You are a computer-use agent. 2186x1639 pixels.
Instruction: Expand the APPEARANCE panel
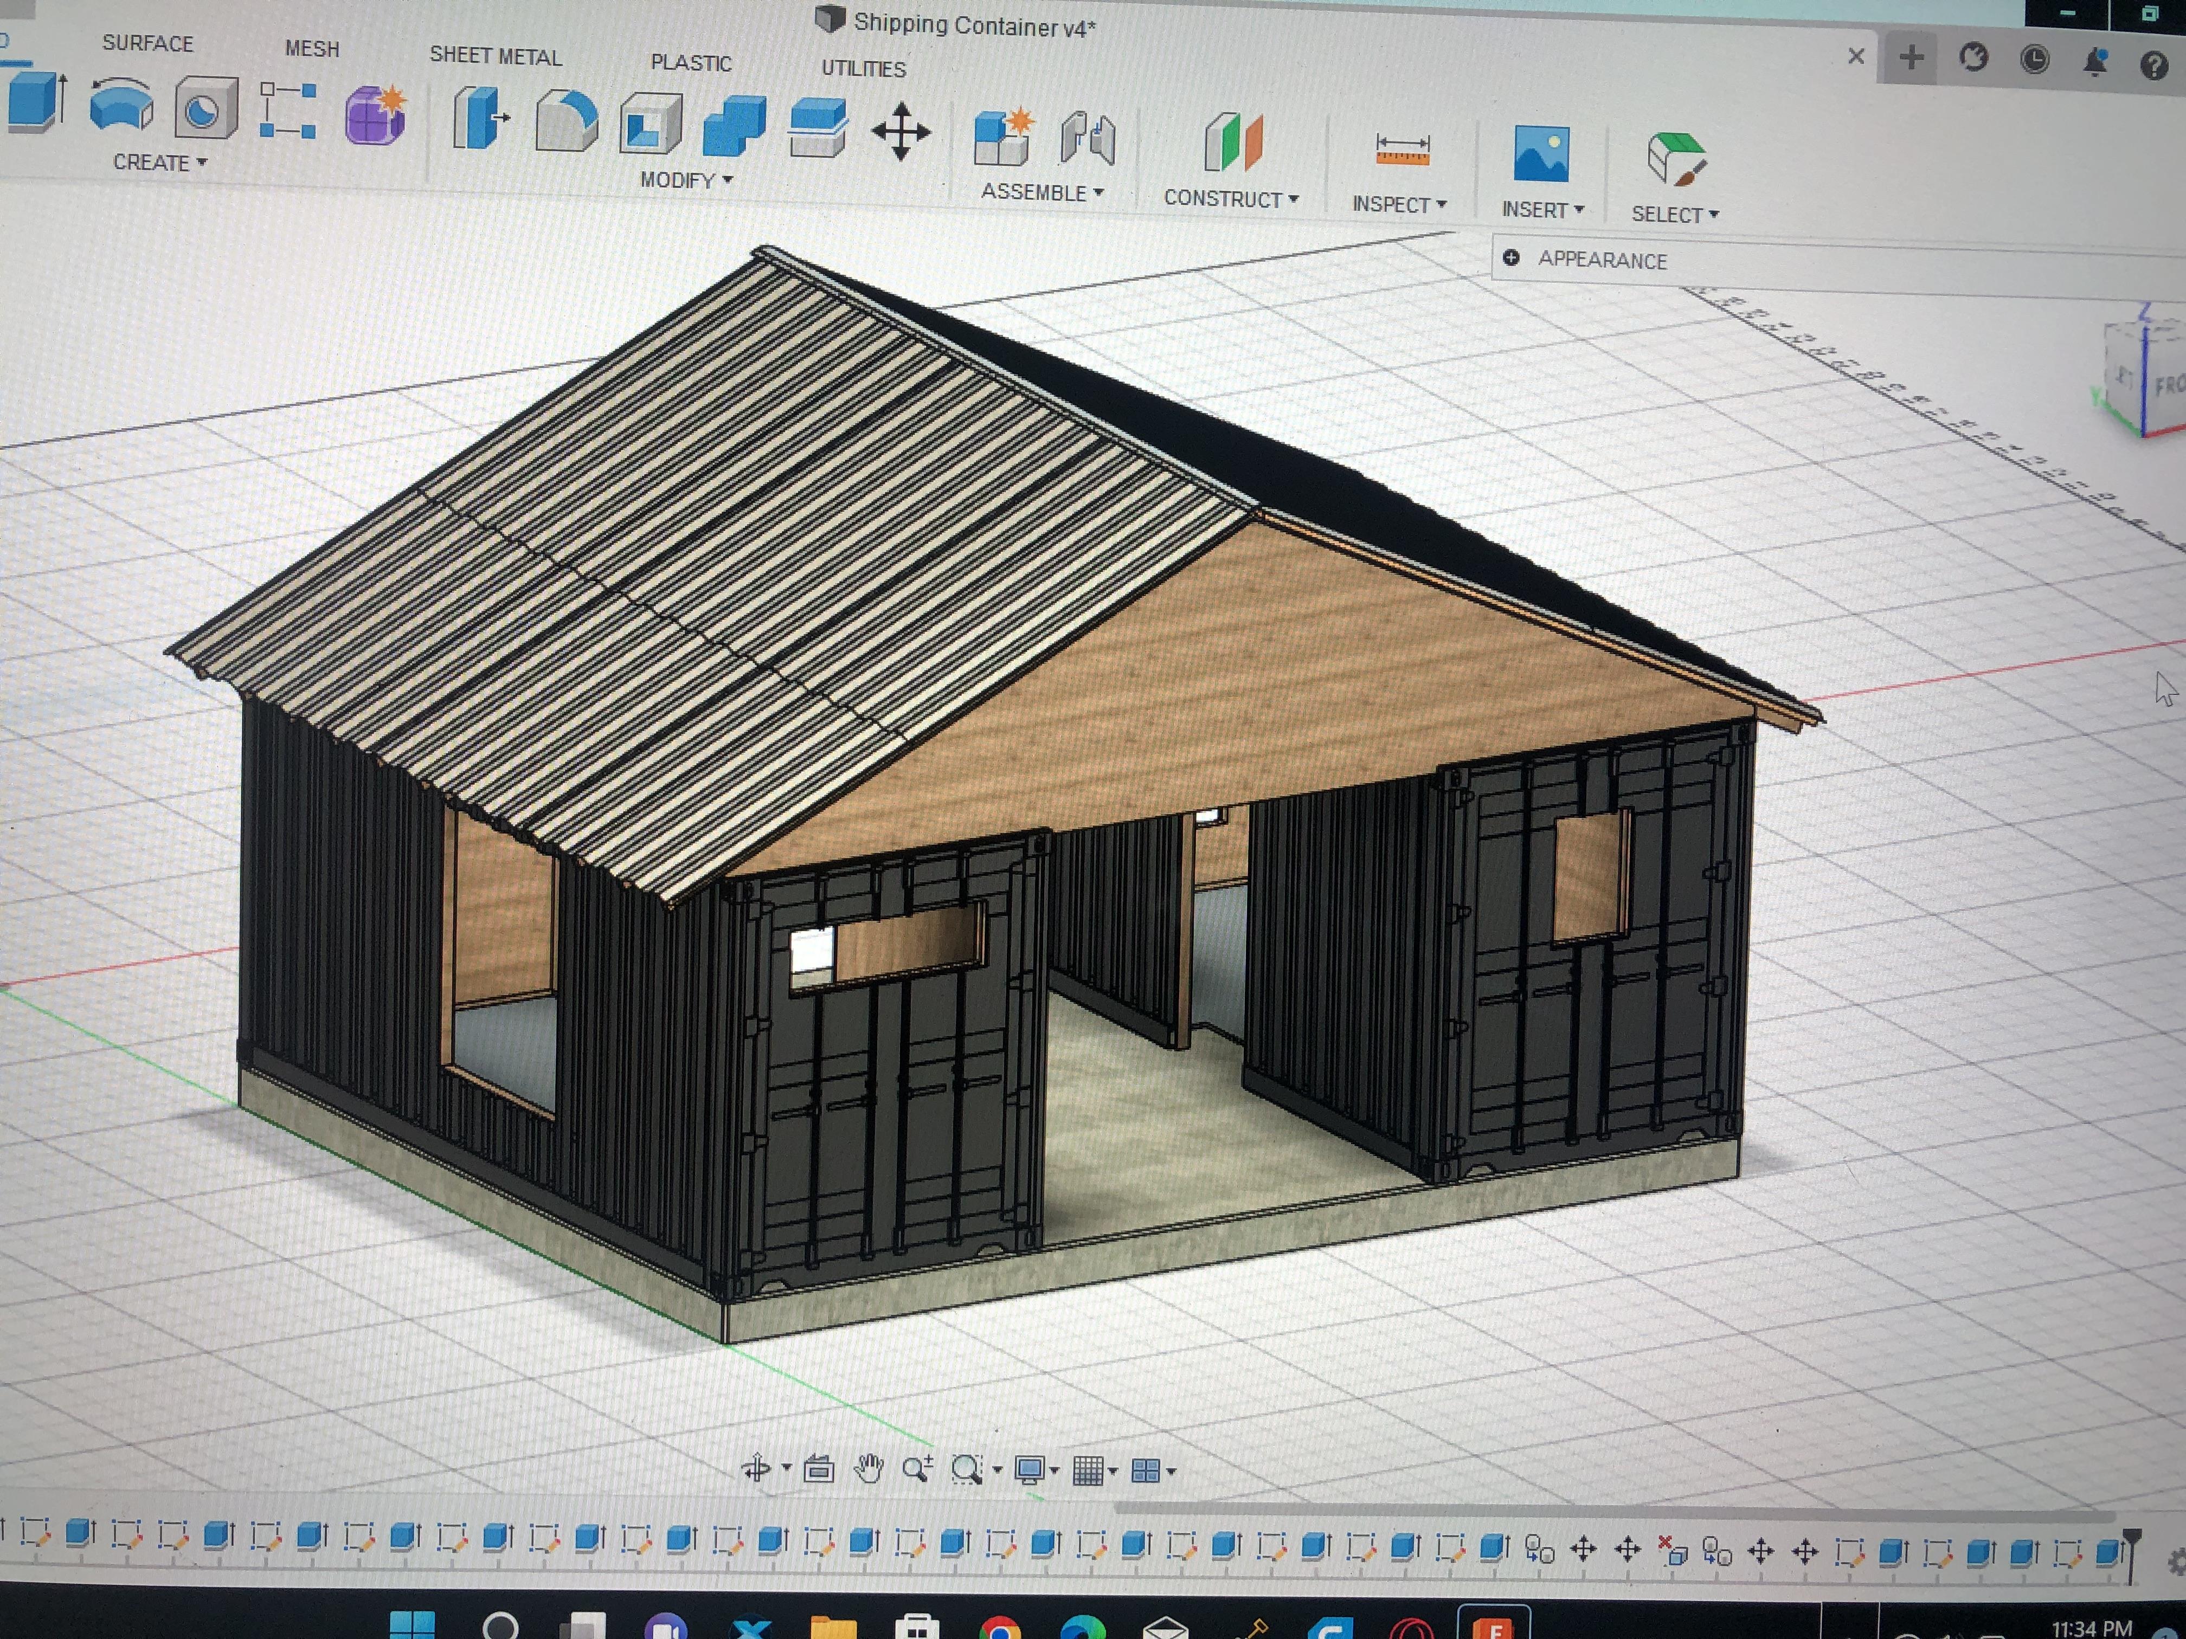pyautogui.click(x=1511, y=258)
